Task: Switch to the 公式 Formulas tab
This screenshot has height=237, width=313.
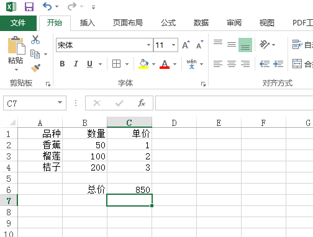Action: (168, 23)
